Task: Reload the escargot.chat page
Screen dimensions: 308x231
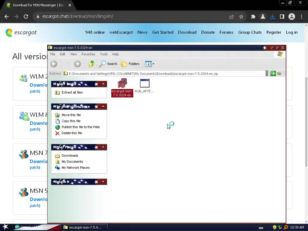Action: point(26,17)
